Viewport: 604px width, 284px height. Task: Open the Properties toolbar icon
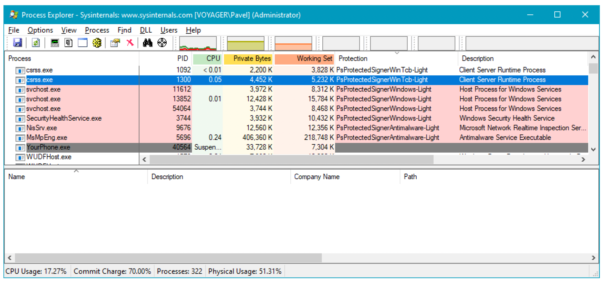[x=115, y=43]
